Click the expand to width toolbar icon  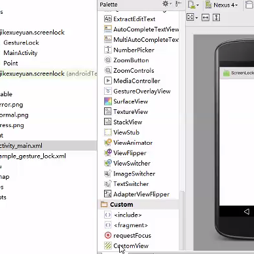click(x=206, y=18)
